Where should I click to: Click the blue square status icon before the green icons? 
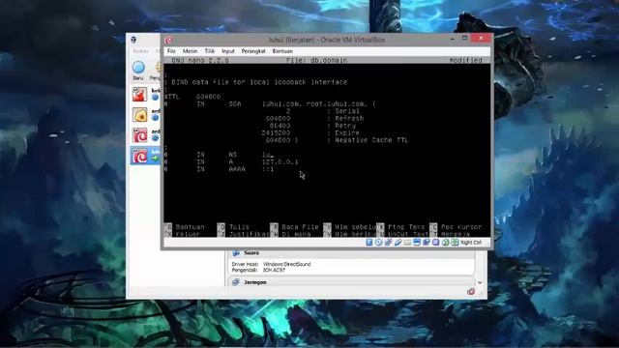point(436,243)
